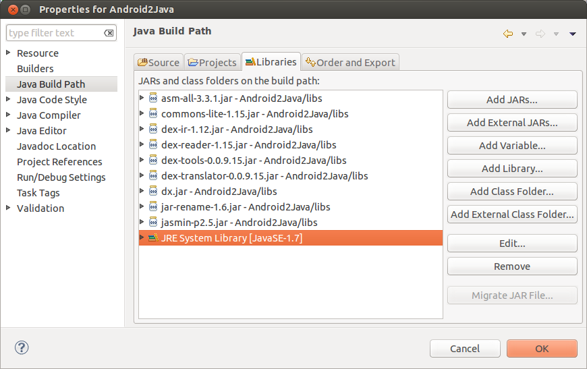Click the Migrate JAR File... button
The height and width of the screenshot is (369, 587).
coord(512,295)
